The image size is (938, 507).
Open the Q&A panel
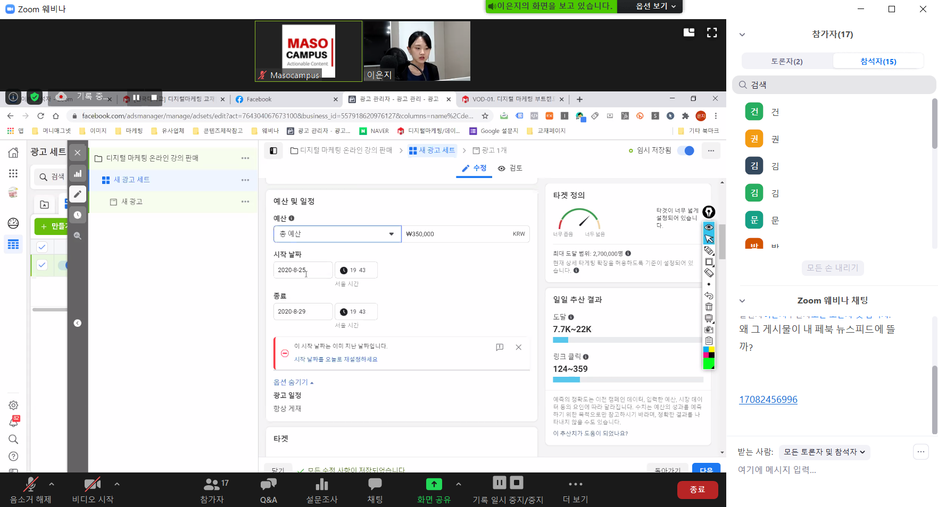[x=268, y=489]
